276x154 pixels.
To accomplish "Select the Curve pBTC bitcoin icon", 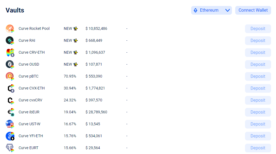I will tap(10, 76).
